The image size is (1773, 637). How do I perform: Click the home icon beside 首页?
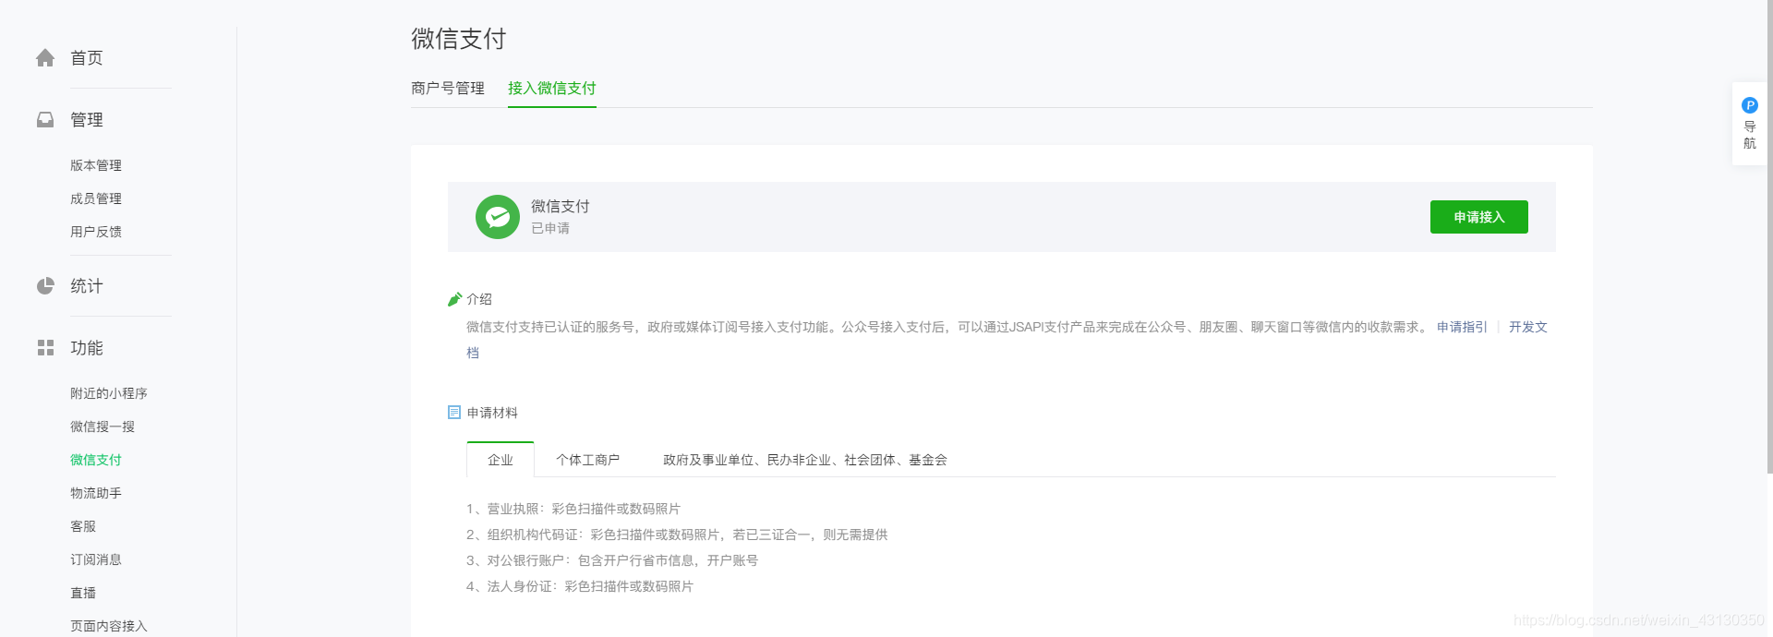click(45, 58)
